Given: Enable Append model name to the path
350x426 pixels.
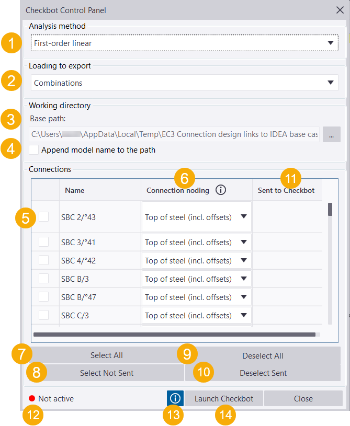Looking at the screenshot, I should click(x=33, y=150).
